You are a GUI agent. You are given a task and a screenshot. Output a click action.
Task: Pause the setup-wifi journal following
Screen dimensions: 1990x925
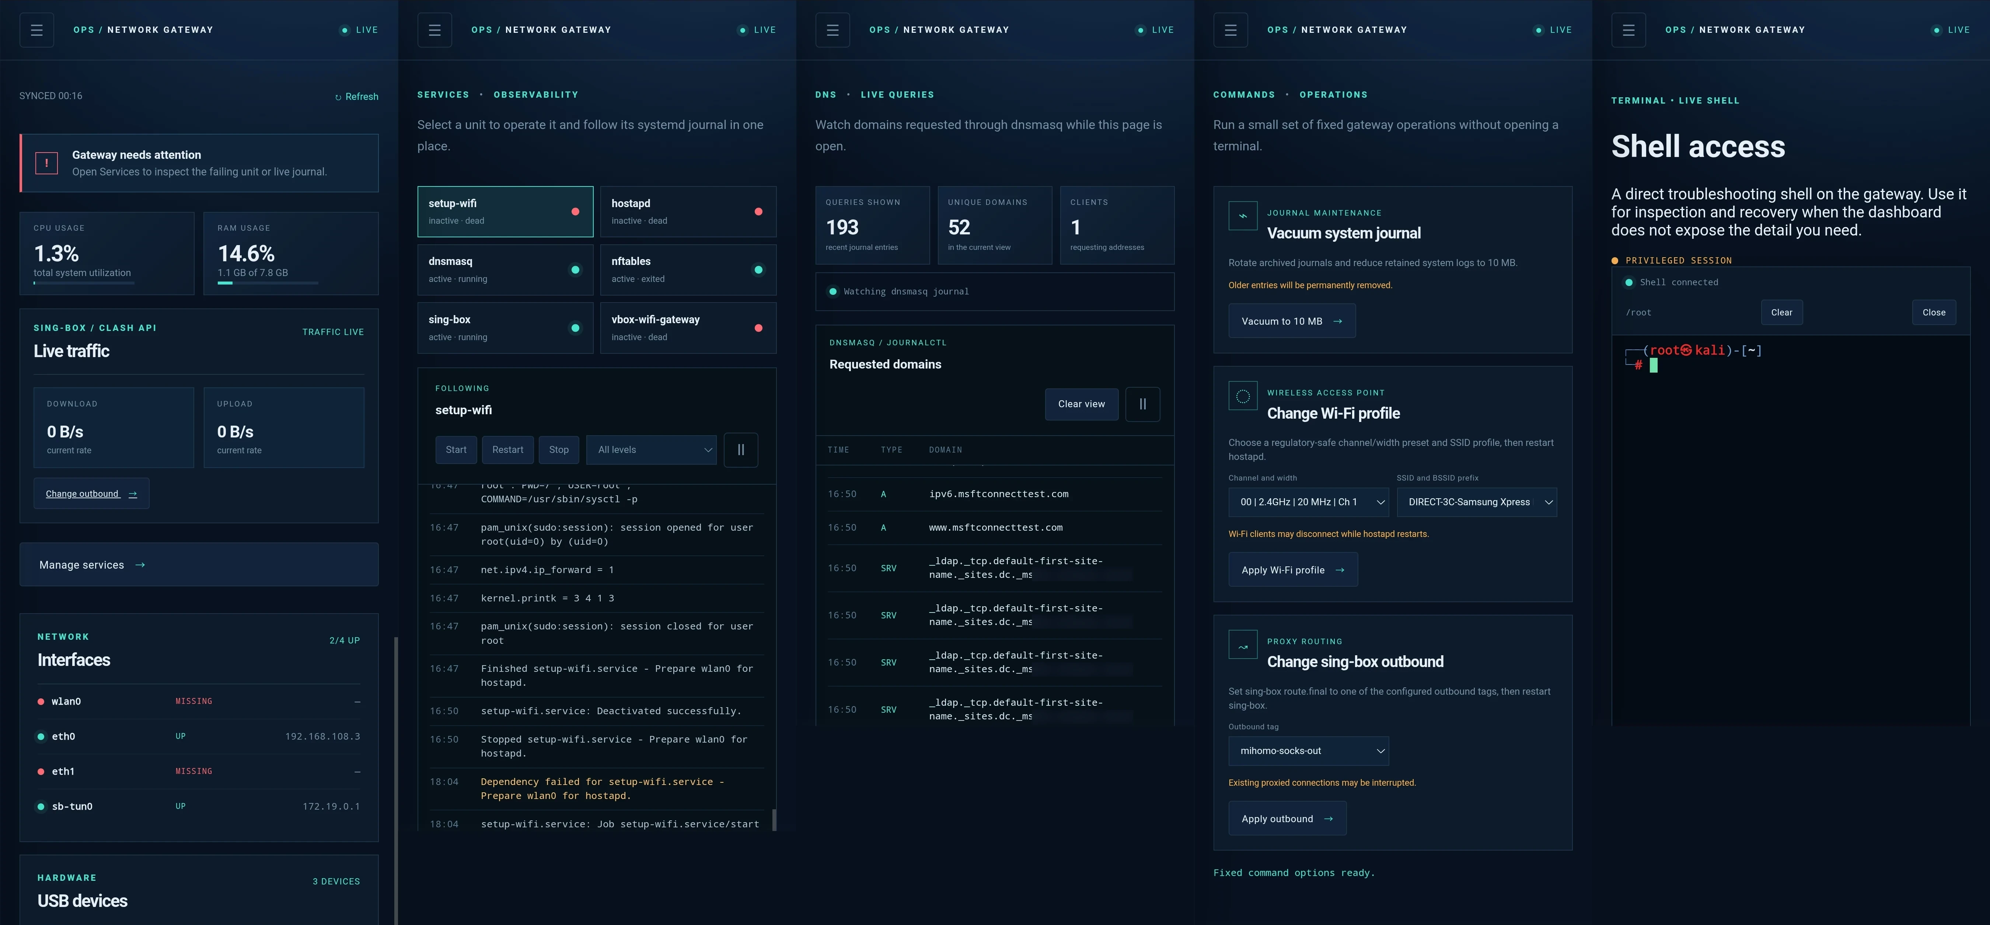coord(741,450)
